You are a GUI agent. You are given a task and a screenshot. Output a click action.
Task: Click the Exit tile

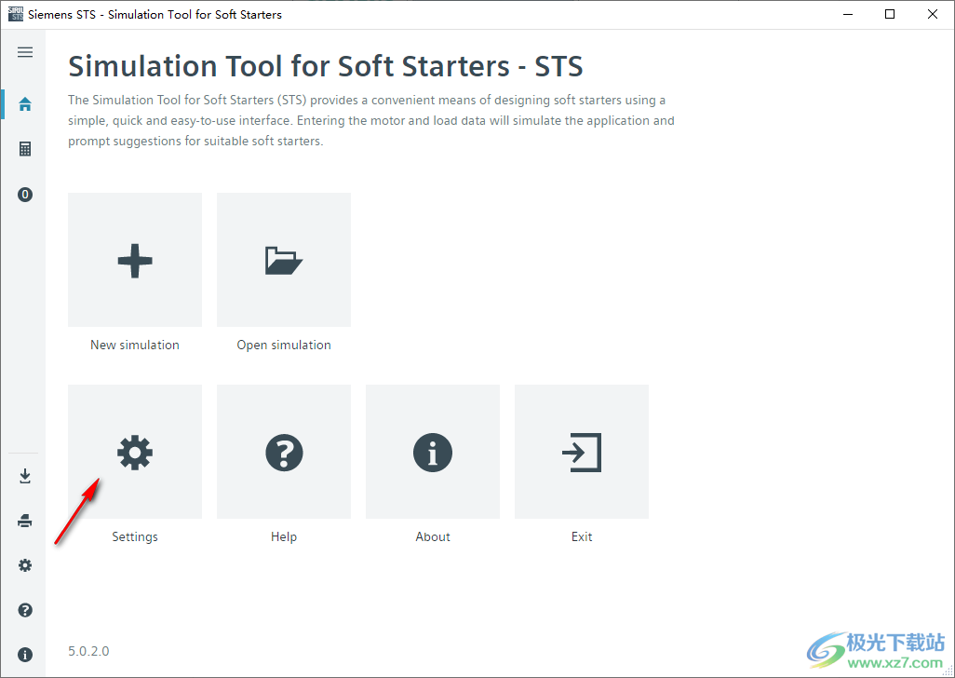coord(582,452)
